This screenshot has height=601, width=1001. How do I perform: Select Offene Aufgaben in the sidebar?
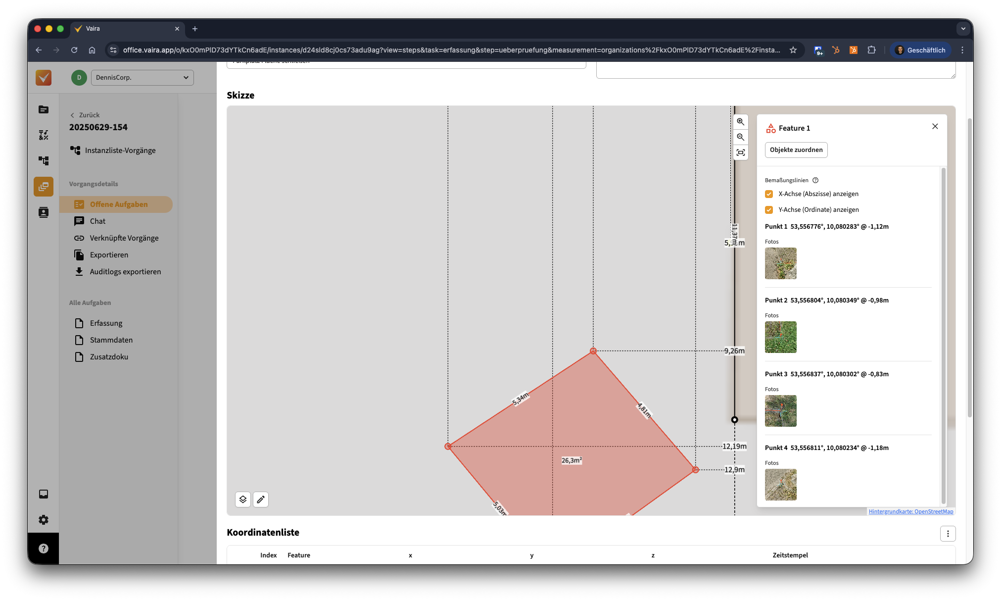[118, 204]
